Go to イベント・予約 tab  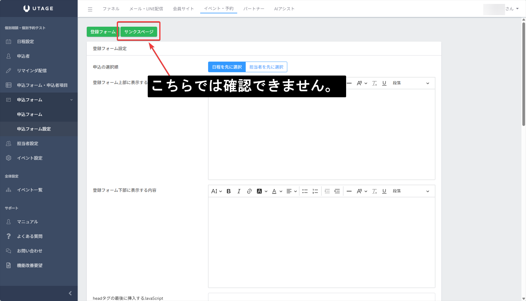[219, 8]
